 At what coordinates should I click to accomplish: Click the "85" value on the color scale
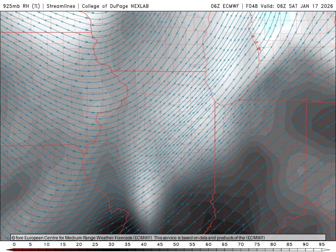pos(289,244)
